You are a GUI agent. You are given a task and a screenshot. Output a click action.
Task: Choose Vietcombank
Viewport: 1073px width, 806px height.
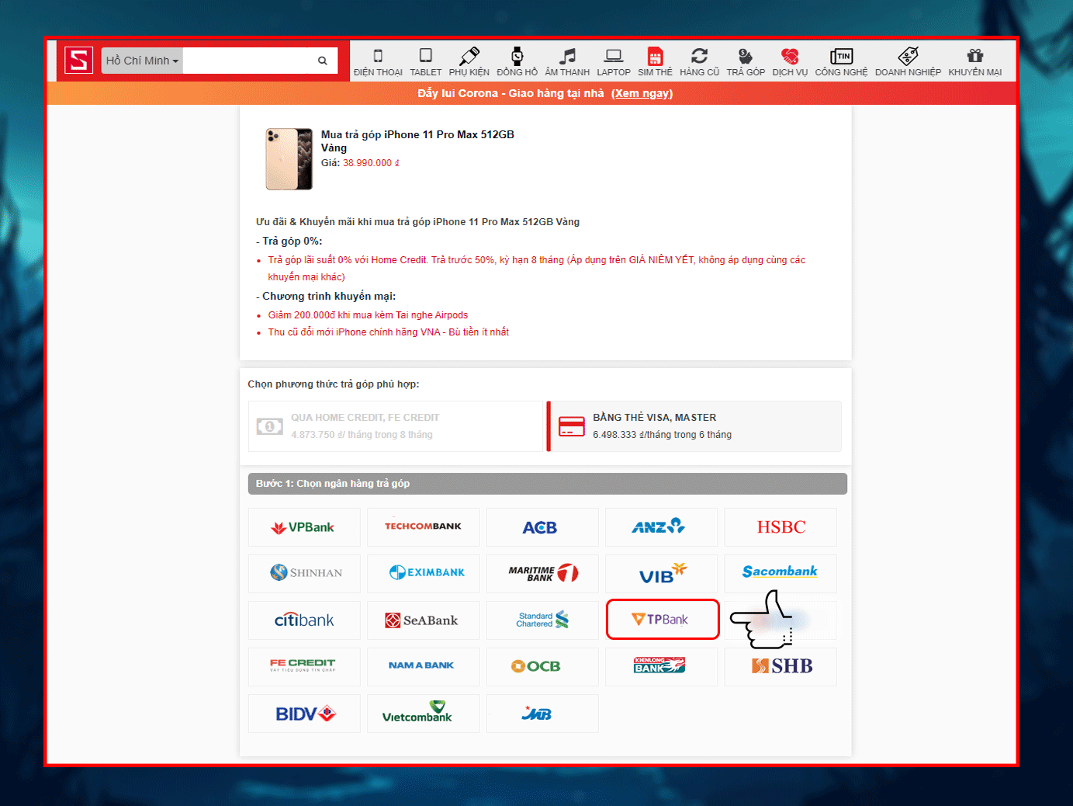(423, 714)
